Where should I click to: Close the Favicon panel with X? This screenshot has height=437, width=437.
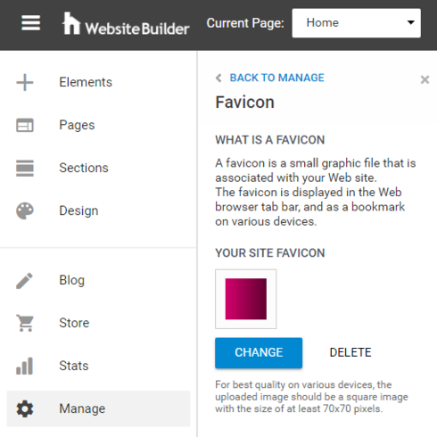(x=425, y=79)
